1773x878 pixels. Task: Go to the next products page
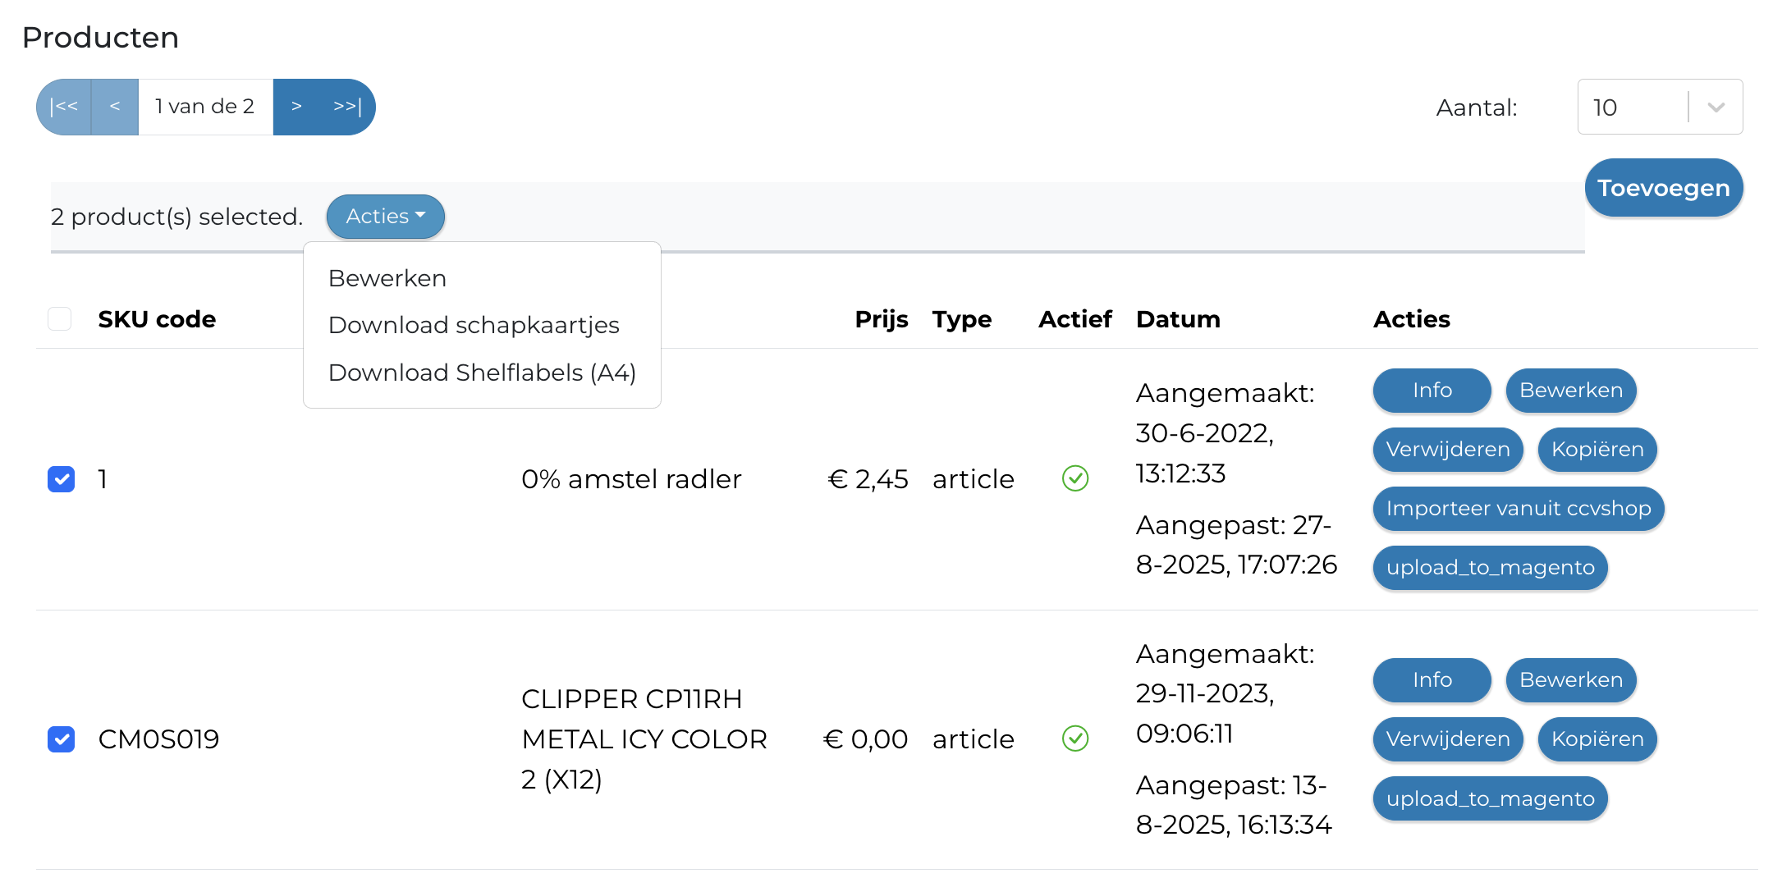point(296,107)
